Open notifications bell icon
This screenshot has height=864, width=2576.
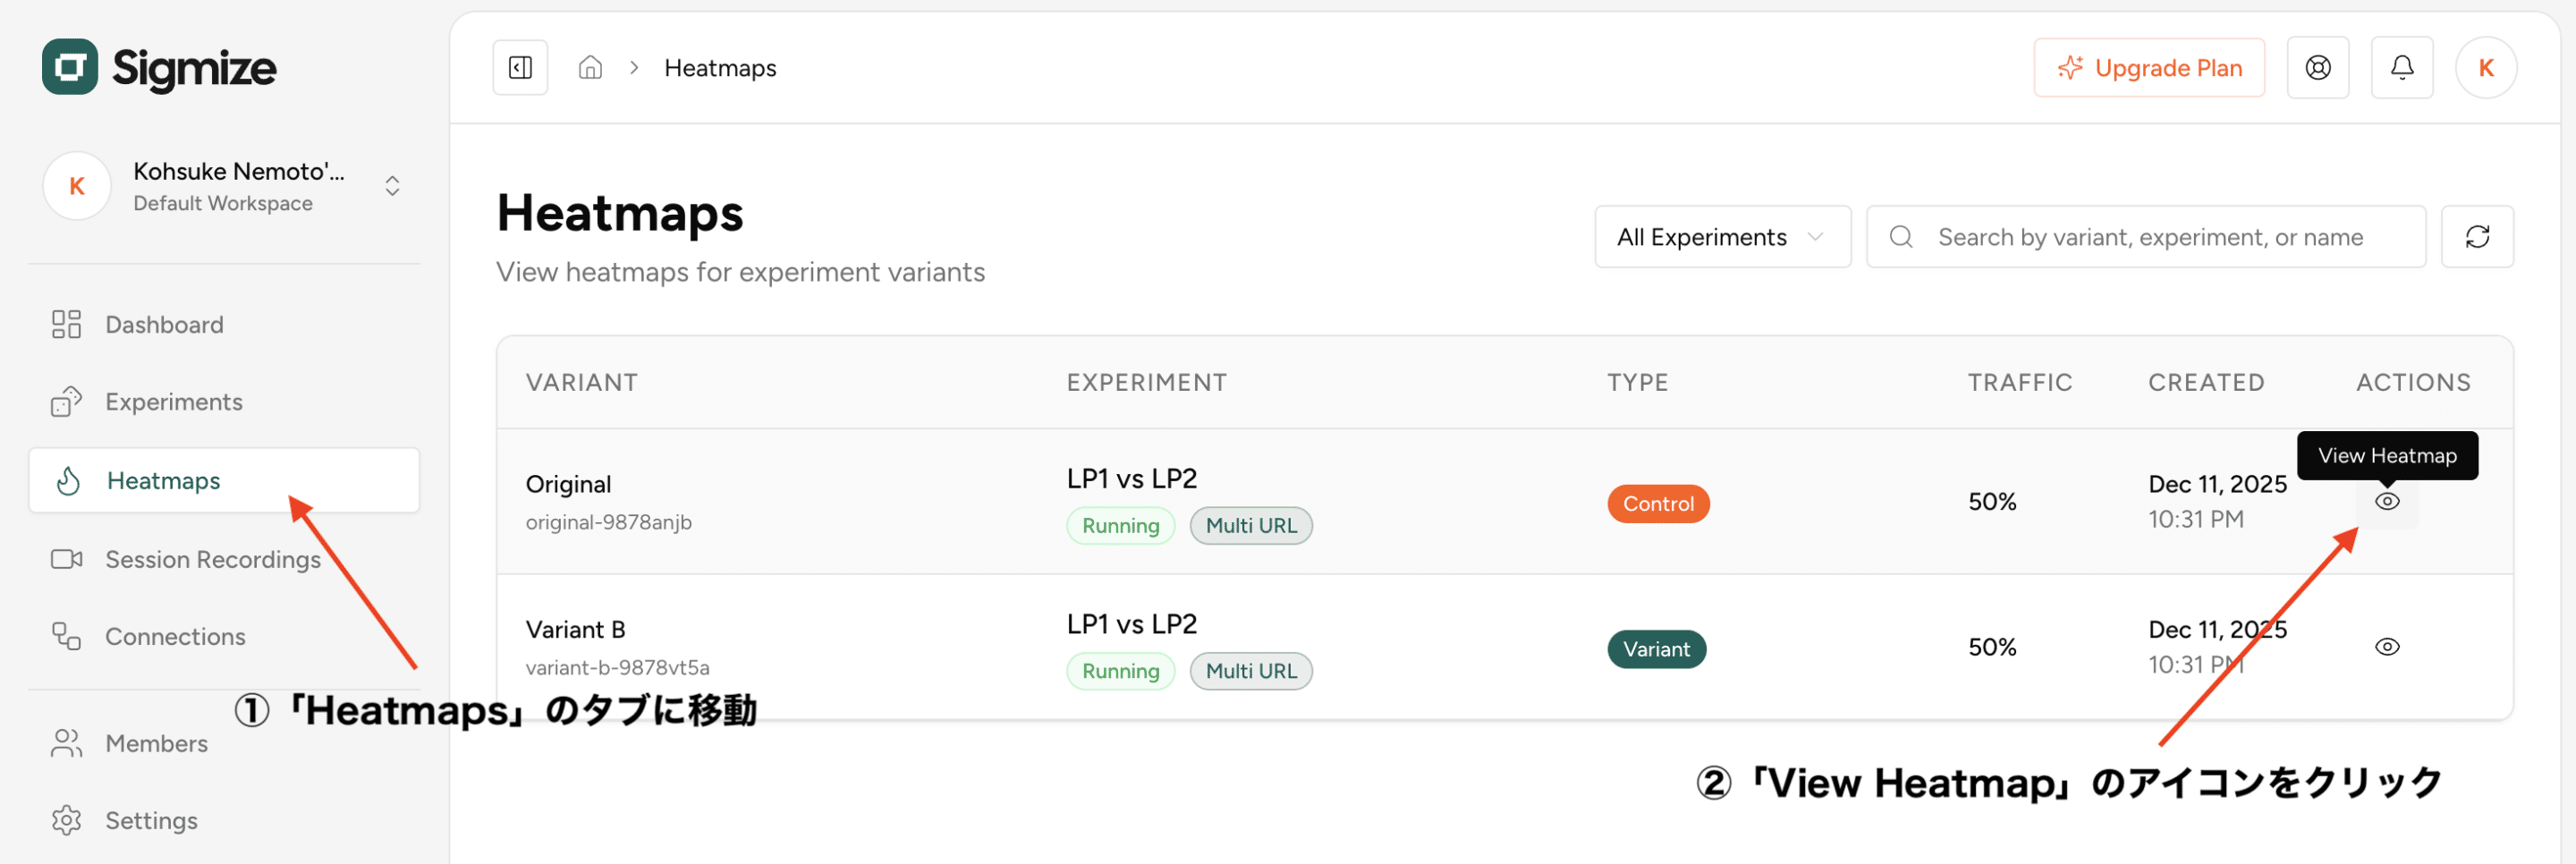[x=2401, y=68]
